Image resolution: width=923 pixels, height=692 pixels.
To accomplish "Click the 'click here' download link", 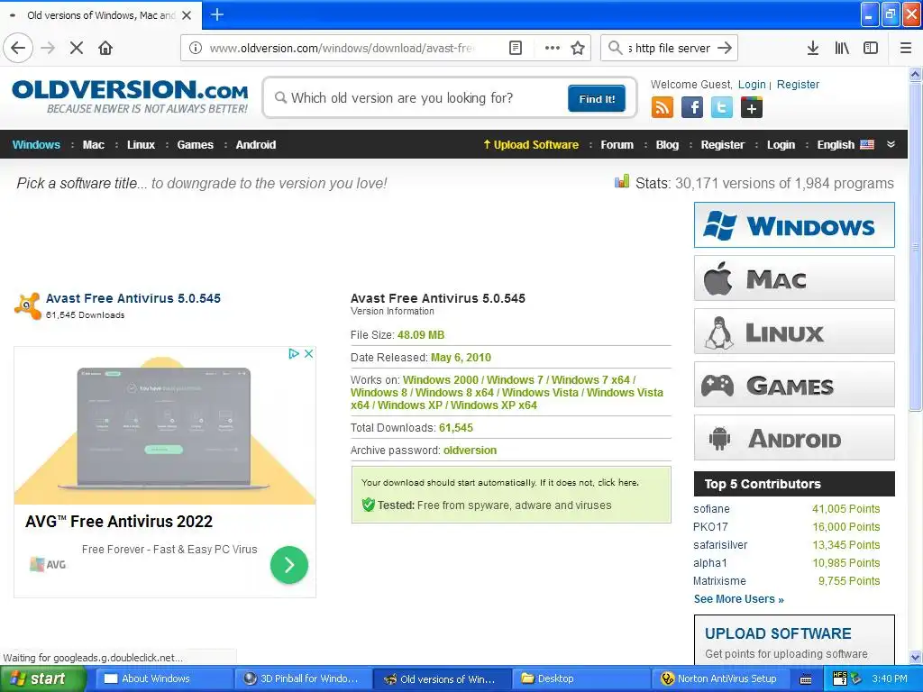I will click(617, 483).
